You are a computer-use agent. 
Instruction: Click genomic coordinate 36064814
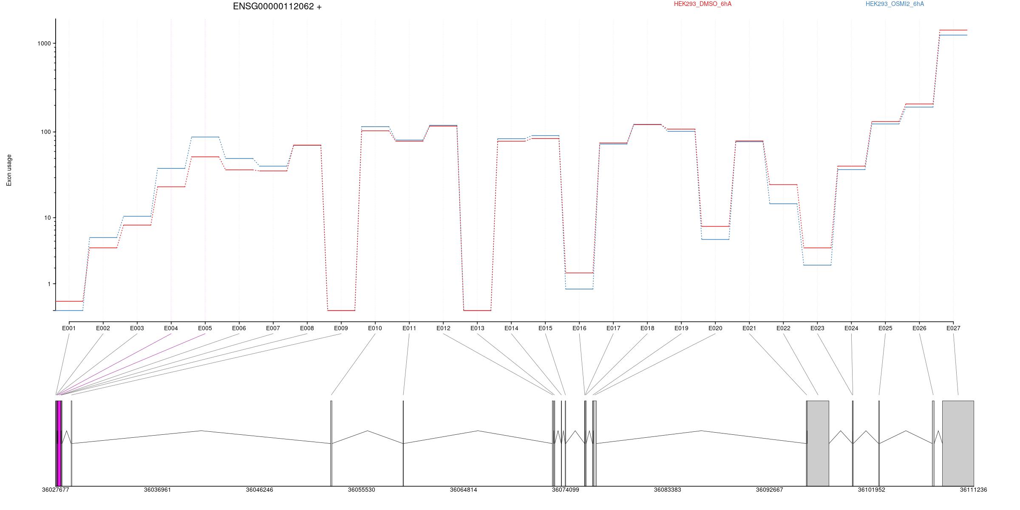point(464,490)
